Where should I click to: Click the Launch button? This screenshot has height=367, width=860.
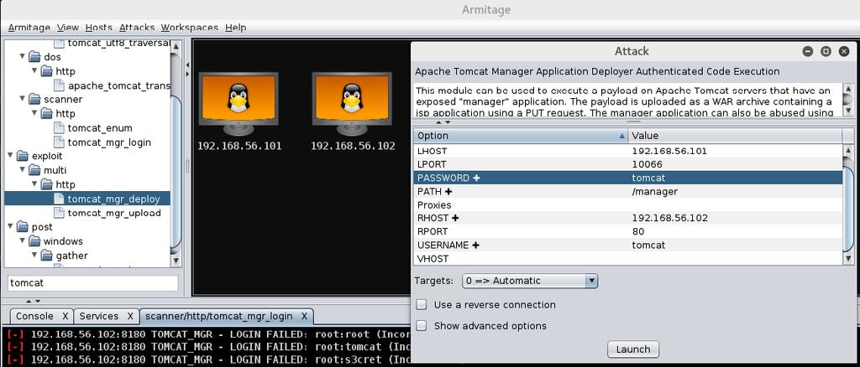point(633,349)
